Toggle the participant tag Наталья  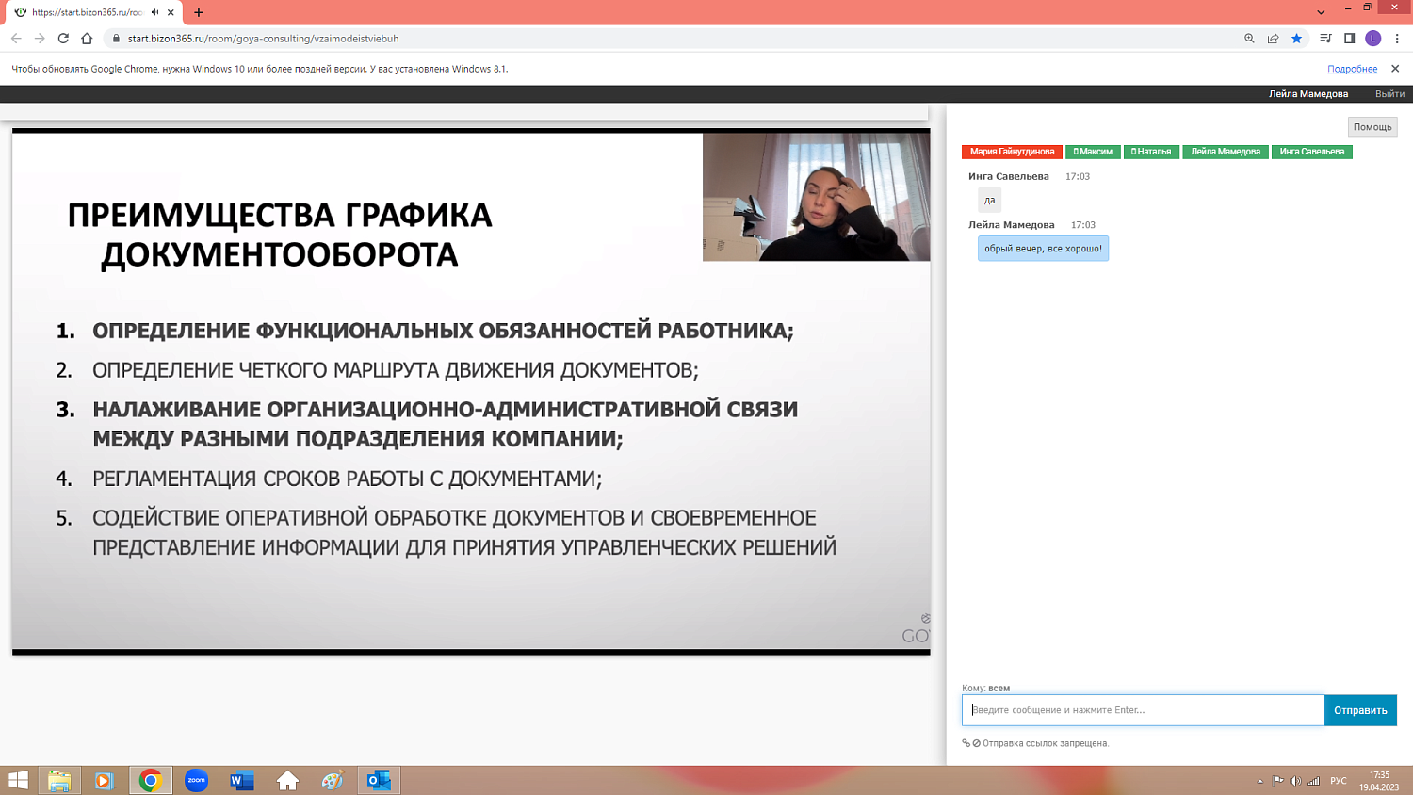pyautogui.click(x=1151, y=152)
